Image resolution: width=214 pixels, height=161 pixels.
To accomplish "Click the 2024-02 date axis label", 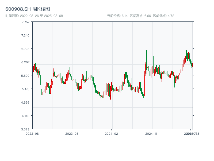I will 111,133.
